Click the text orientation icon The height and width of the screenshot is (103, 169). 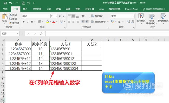(83, 16)
